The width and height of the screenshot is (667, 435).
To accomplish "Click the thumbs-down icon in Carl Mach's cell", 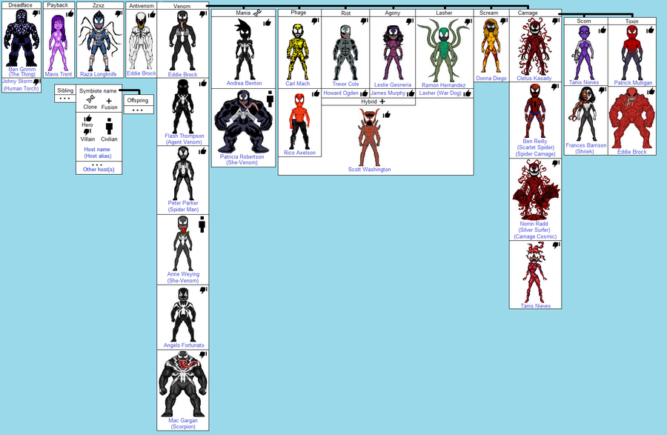I will [x=315, y=21].
